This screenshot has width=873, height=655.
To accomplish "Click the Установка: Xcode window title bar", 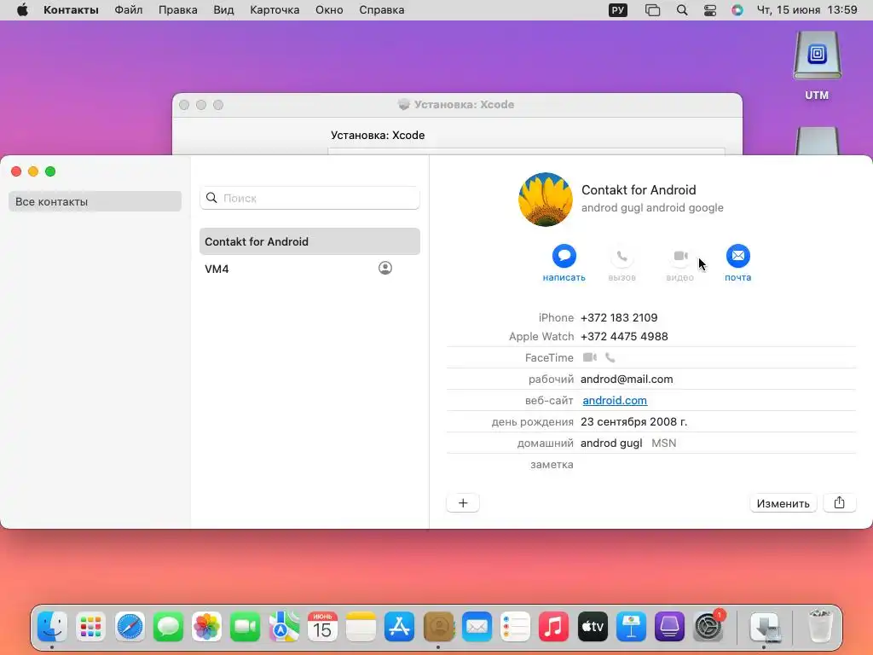I will click(457, 105).
